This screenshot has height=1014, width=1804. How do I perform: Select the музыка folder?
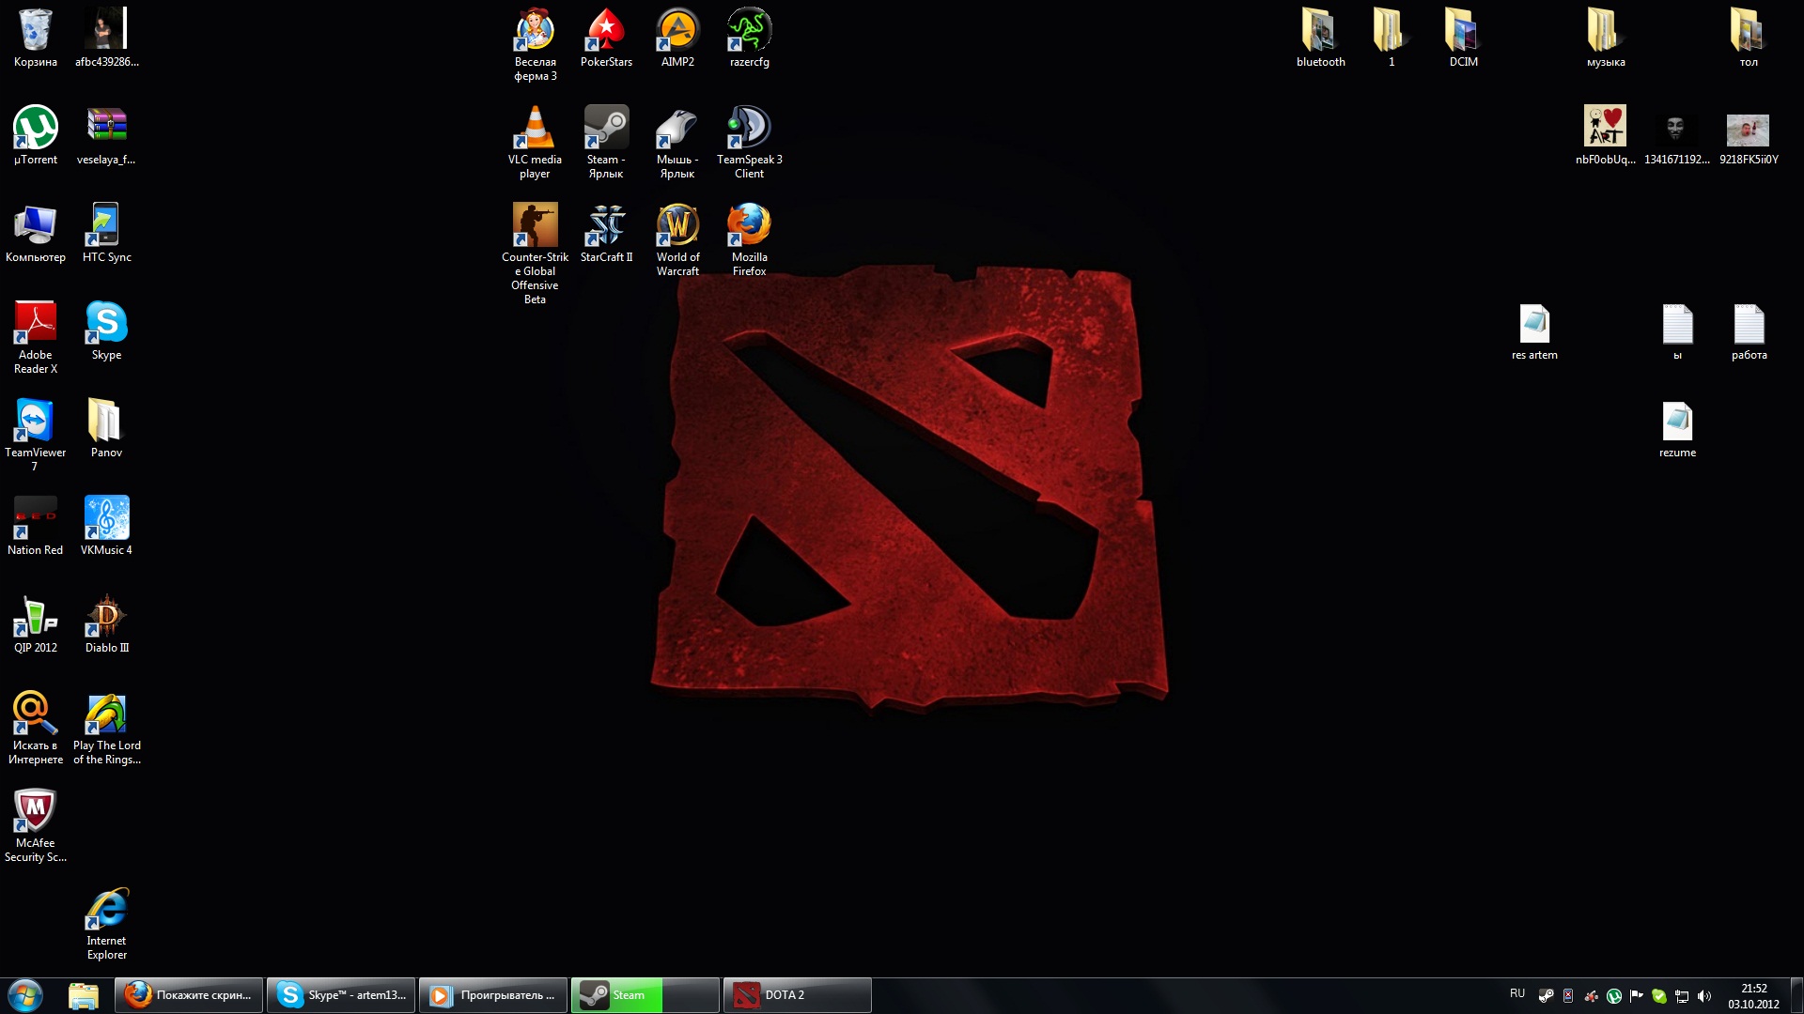[x=1607, y=38]
